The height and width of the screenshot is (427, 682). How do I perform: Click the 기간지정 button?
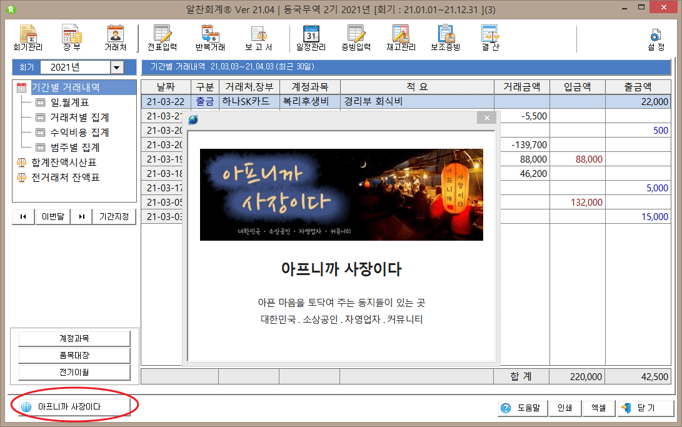114,216
